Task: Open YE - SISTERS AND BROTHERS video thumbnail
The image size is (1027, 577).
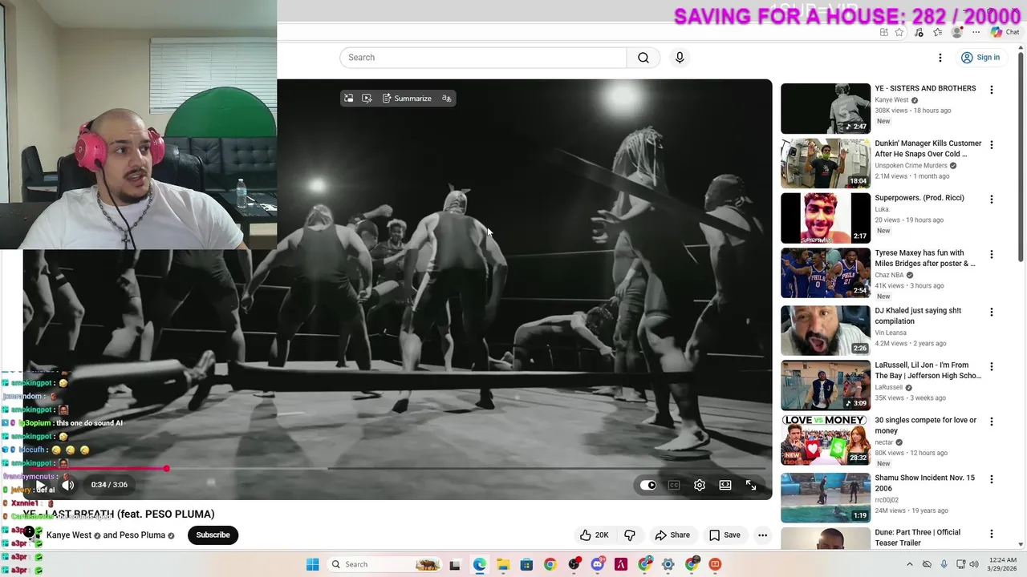Action: point(826,108)
